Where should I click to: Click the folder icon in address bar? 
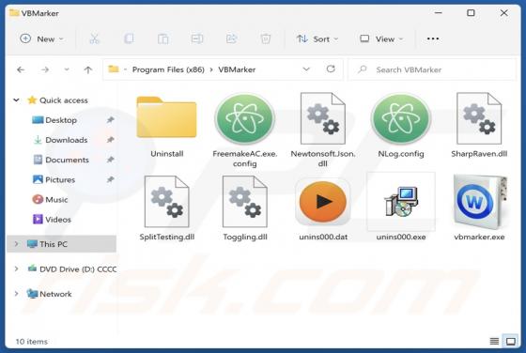(114, 69)
